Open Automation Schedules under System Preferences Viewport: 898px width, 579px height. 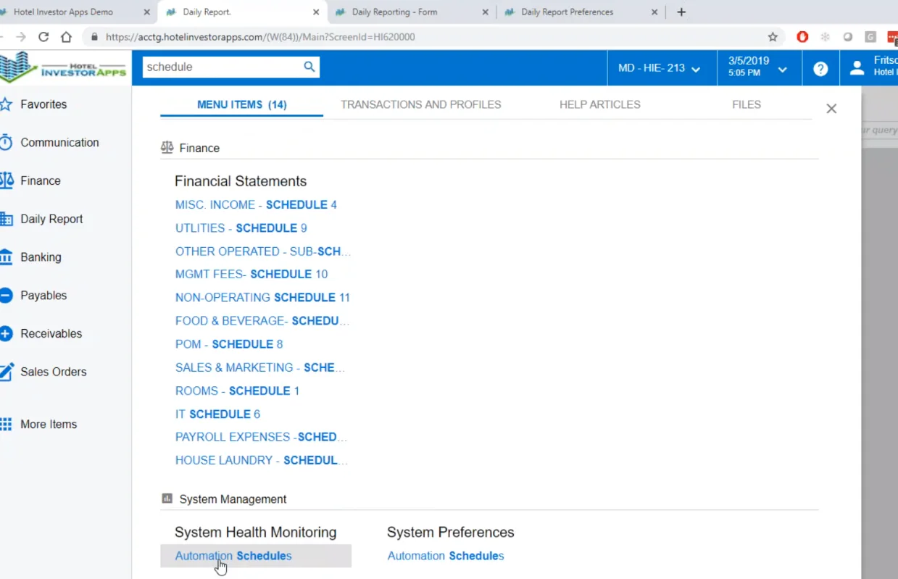(446, 556)
